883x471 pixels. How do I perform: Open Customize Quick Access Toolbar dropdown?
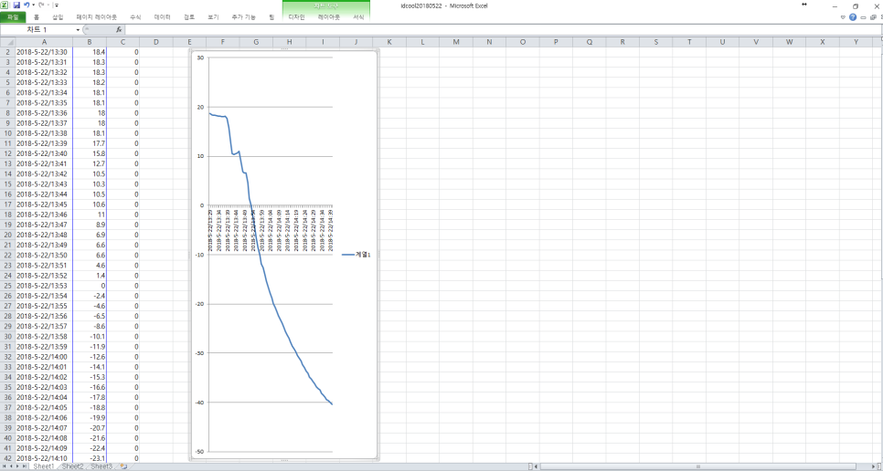click(57, 5)
